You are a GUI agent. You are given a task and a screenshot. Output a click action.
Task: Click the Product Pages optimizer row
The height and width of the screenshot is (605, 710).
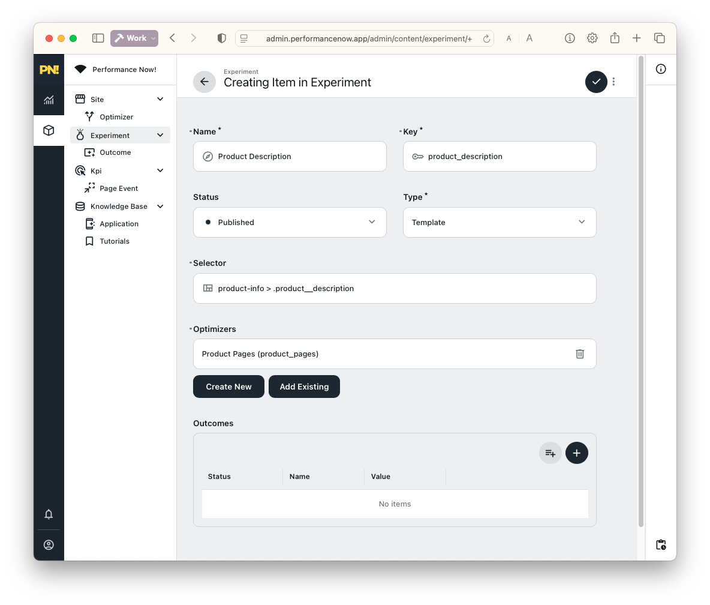(395, 354)
